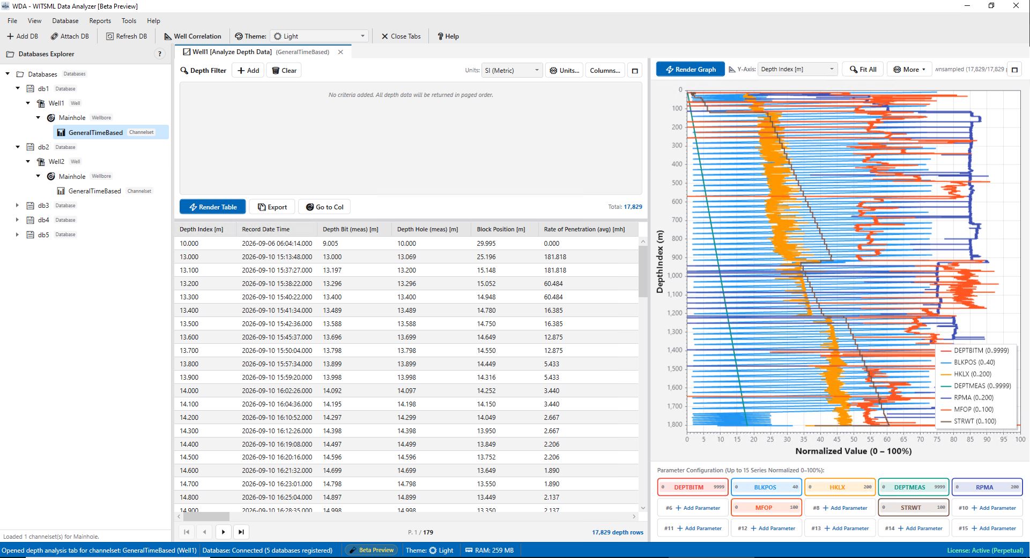Close the Well1 Analyze Depth Data tab
This screenshot has height=558, width=1030.
pos(340,52)
